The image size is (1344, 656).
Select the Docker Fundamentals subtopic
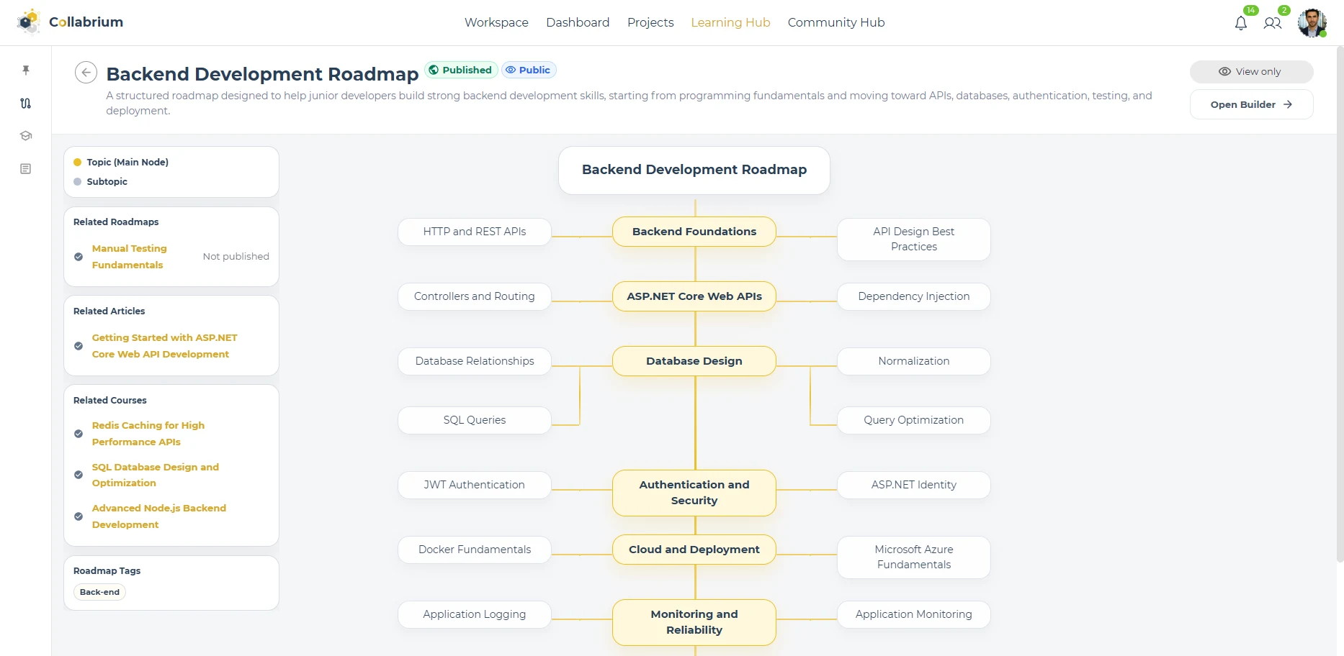point(475,550)
